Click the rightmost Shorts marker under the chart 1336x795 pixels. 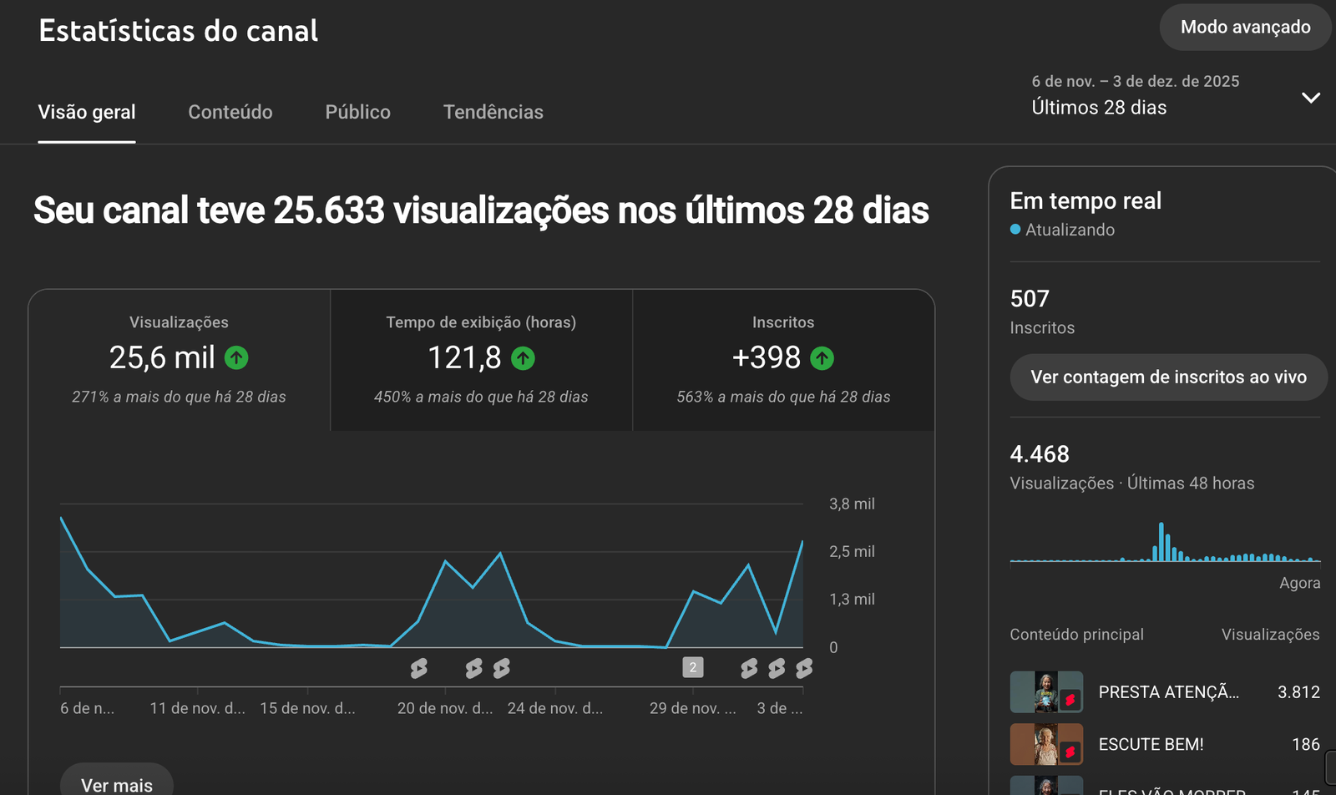click(805, 668)
